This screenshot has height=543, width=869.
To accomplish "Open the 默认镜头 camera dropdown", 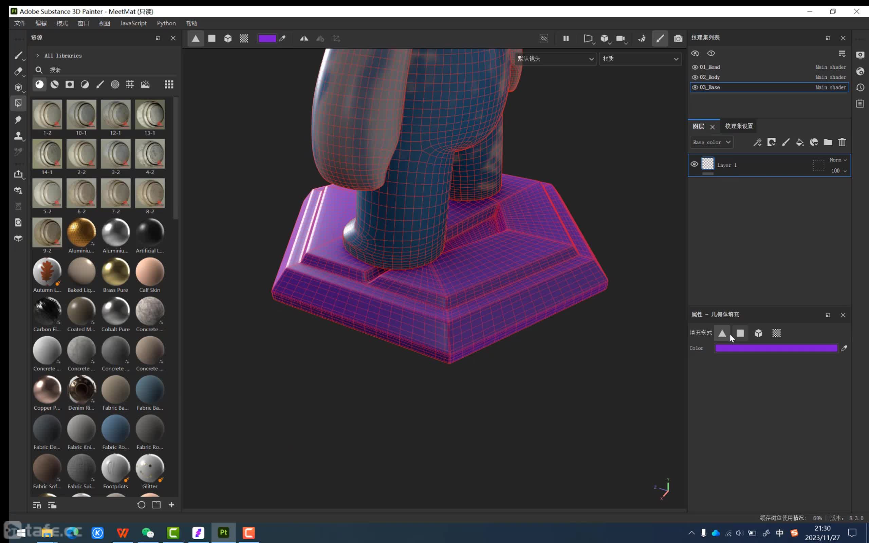I will pos(556,58).
